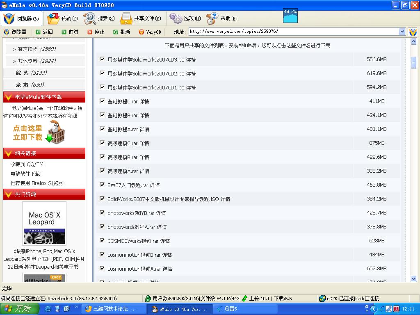Launch Internet Explorer from quick launch
Viewport: 420px width, 315px height.
pos(48,308)
